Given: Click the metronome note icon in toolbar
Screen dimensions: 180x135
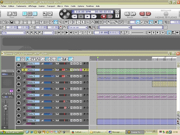Looking at the screenshot, I should click(x=142, y=22).
